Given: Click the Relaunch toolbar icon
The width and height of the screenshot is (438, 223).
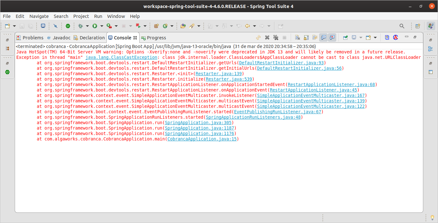Looking at the screenshot, I should pos(138,26).
